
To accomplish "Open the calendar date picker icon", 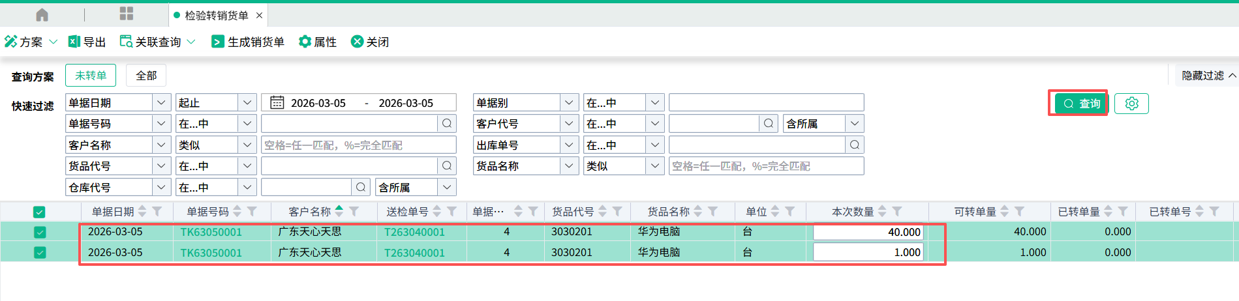I will pyautogui.click(x=277, y=103).
